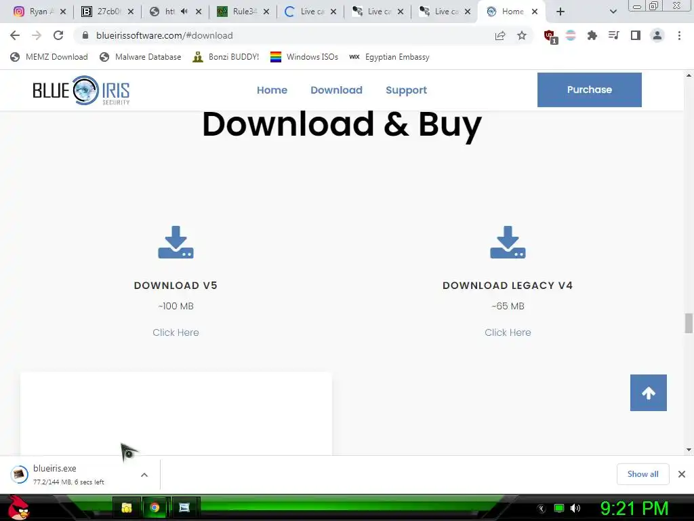
Task: Open the Malware Database bookmark
Action: [x=141, y=57]
